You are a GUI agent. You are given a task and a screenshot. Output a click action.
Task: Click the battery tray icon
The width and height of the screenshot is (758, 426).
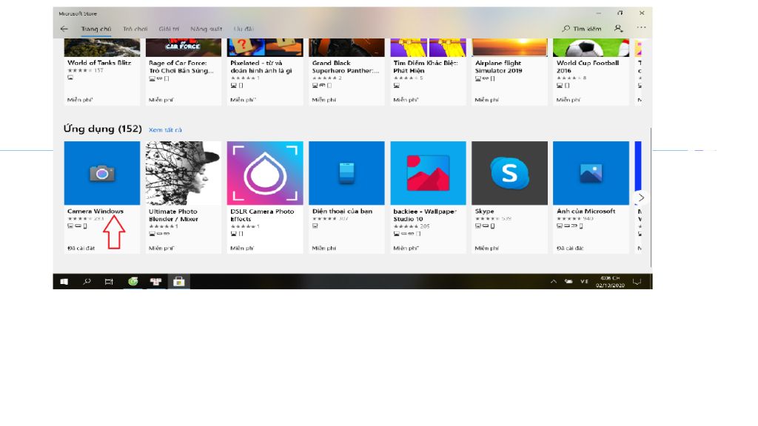[568, 282]
